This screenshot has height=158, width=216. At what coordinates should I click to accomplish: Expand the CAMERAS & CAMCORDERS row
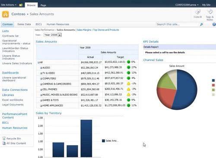pyautogui.click(x=41, y=84)
